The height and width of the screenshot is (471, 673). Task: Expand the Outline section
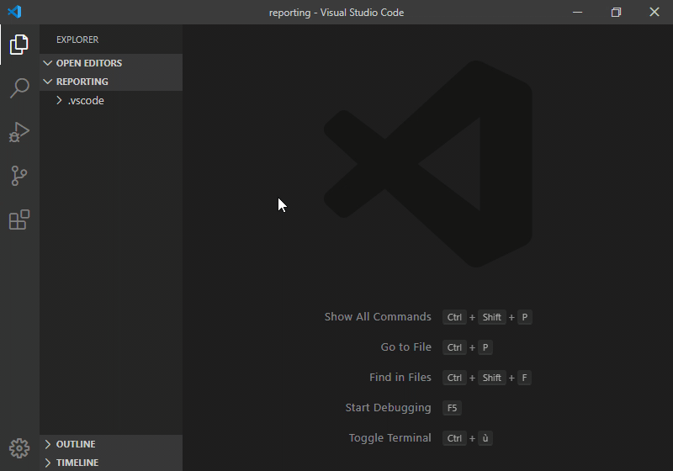(x=111, y=444)
